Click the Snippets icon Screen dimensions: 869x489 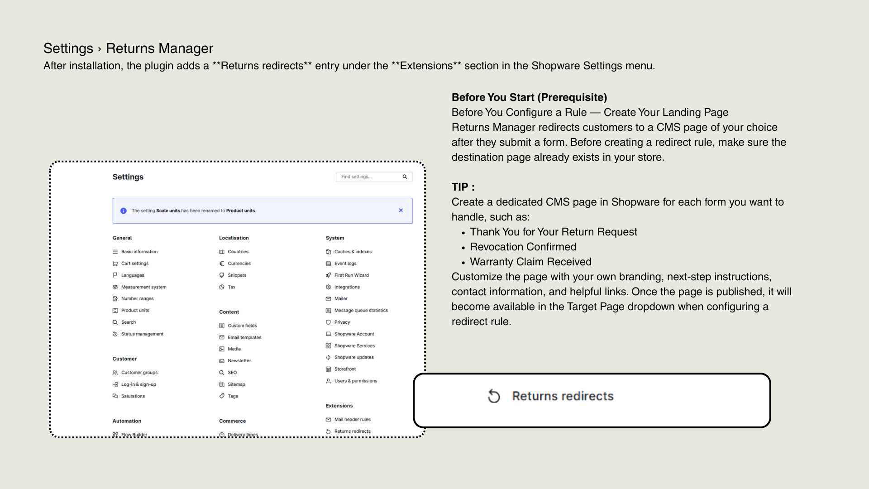tap(222, 275)
